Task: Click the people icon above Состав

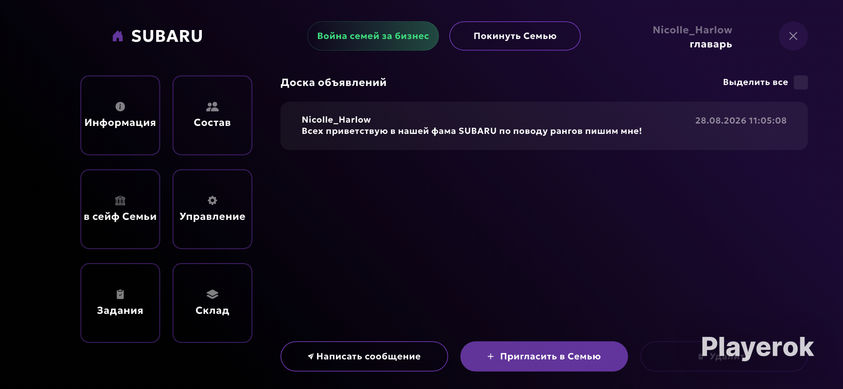Action: 212,107
